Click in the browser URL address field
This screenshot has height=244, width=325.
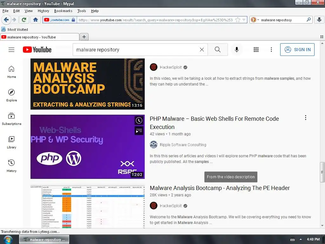click(156, 20)
